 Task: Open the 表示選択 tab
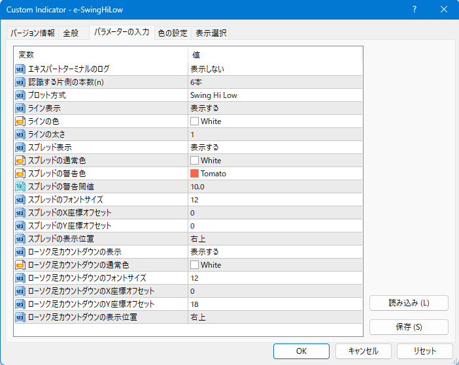point(211,33)
